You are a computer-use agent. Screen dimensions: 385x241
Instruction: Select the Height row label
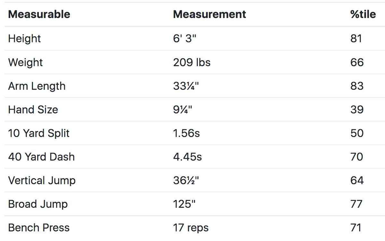[x=24, y=39]
